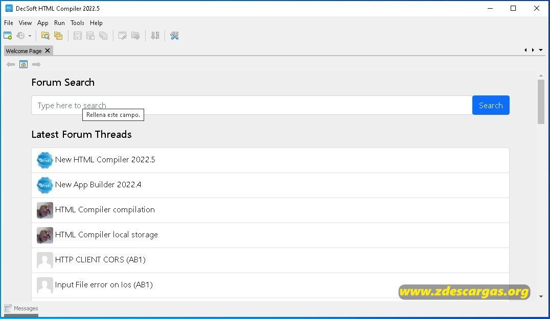Click DecSoft avatar beside New App Builder 2022.4
550x319 pixels.
pos(45,185)
